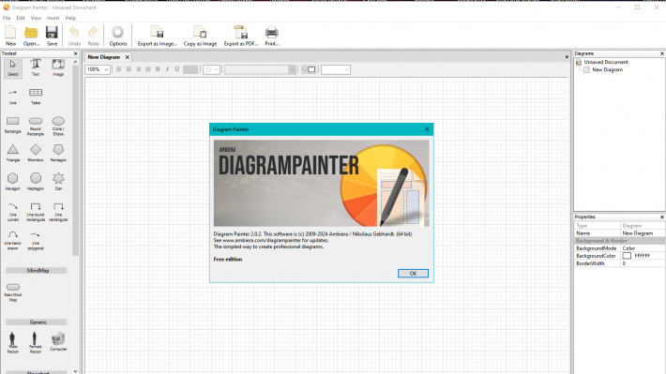Select the Line tool
Image resolution: width=666 pixels, height=374 pixels.
click(13, 97)
